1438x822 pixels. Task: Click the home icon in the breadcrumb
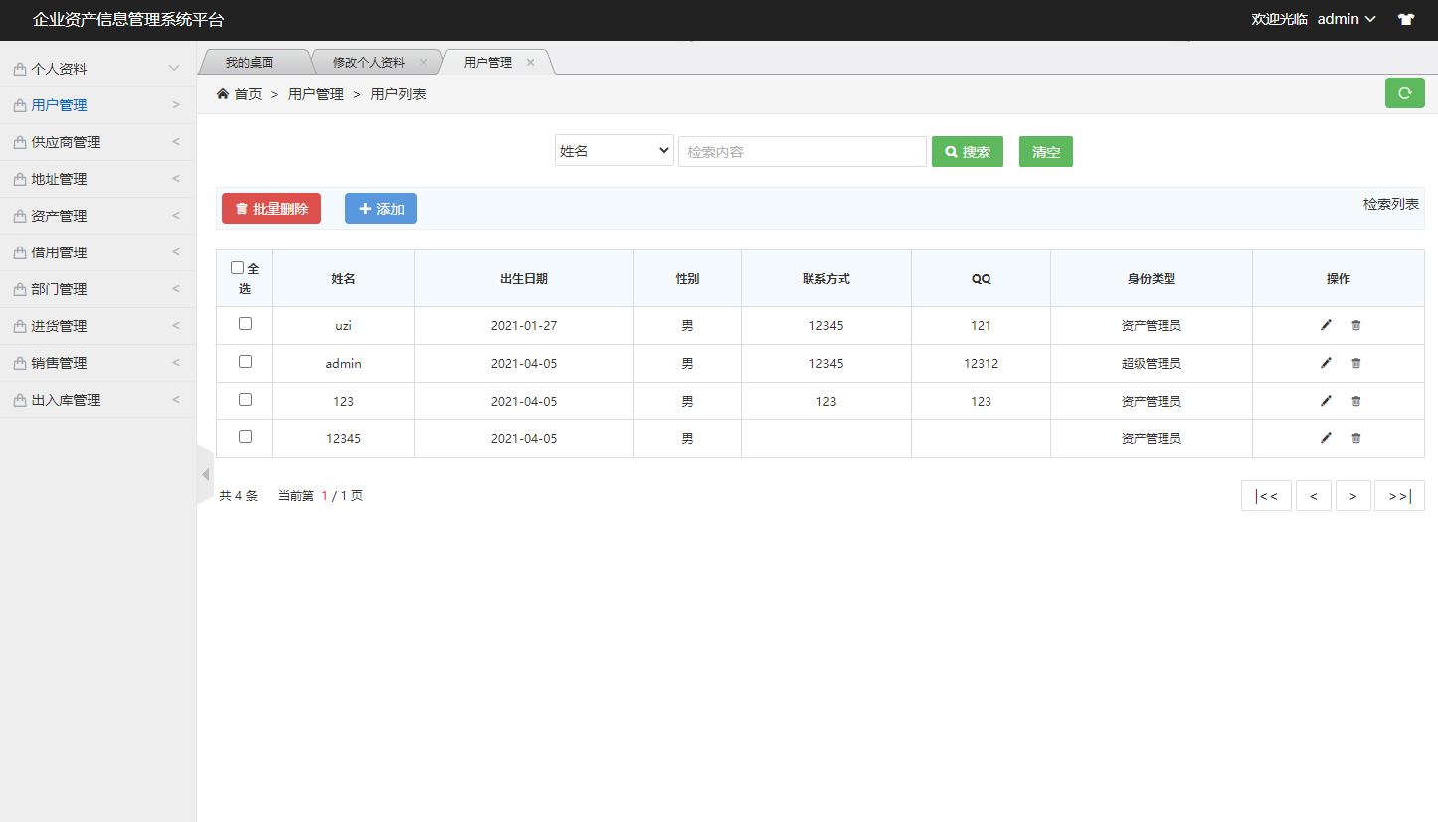click(223, 93)
